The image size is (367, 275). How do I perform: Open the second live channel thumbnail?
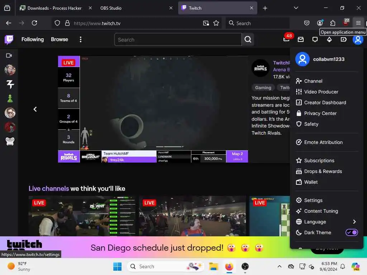[192, 216]
